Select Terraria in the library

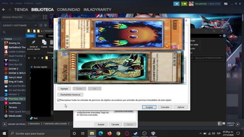(13, 107)
